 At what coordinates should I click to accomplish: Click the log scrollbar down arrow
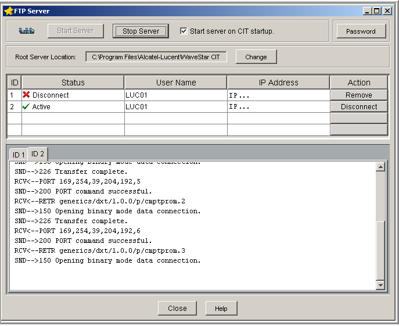click(x=380, y=285)
